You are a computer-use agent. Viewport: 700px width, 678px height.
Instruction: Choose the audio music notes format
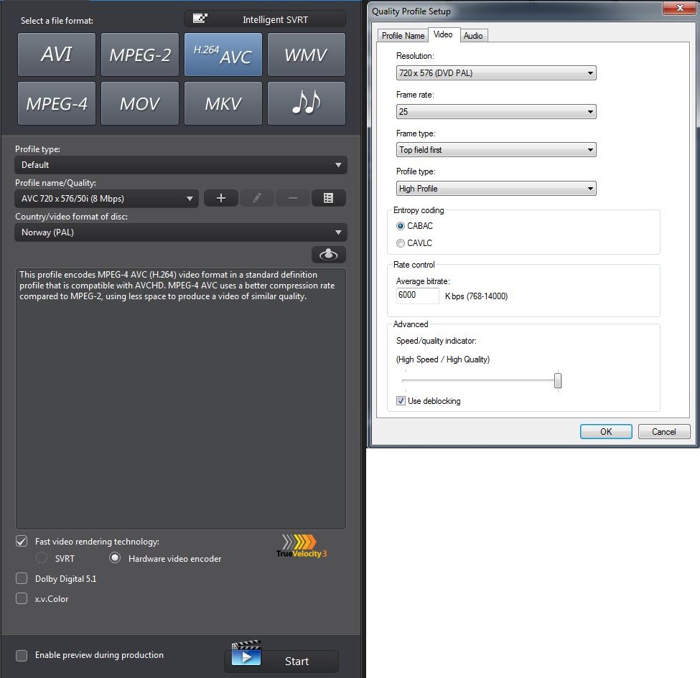click(x=307, y=103)
